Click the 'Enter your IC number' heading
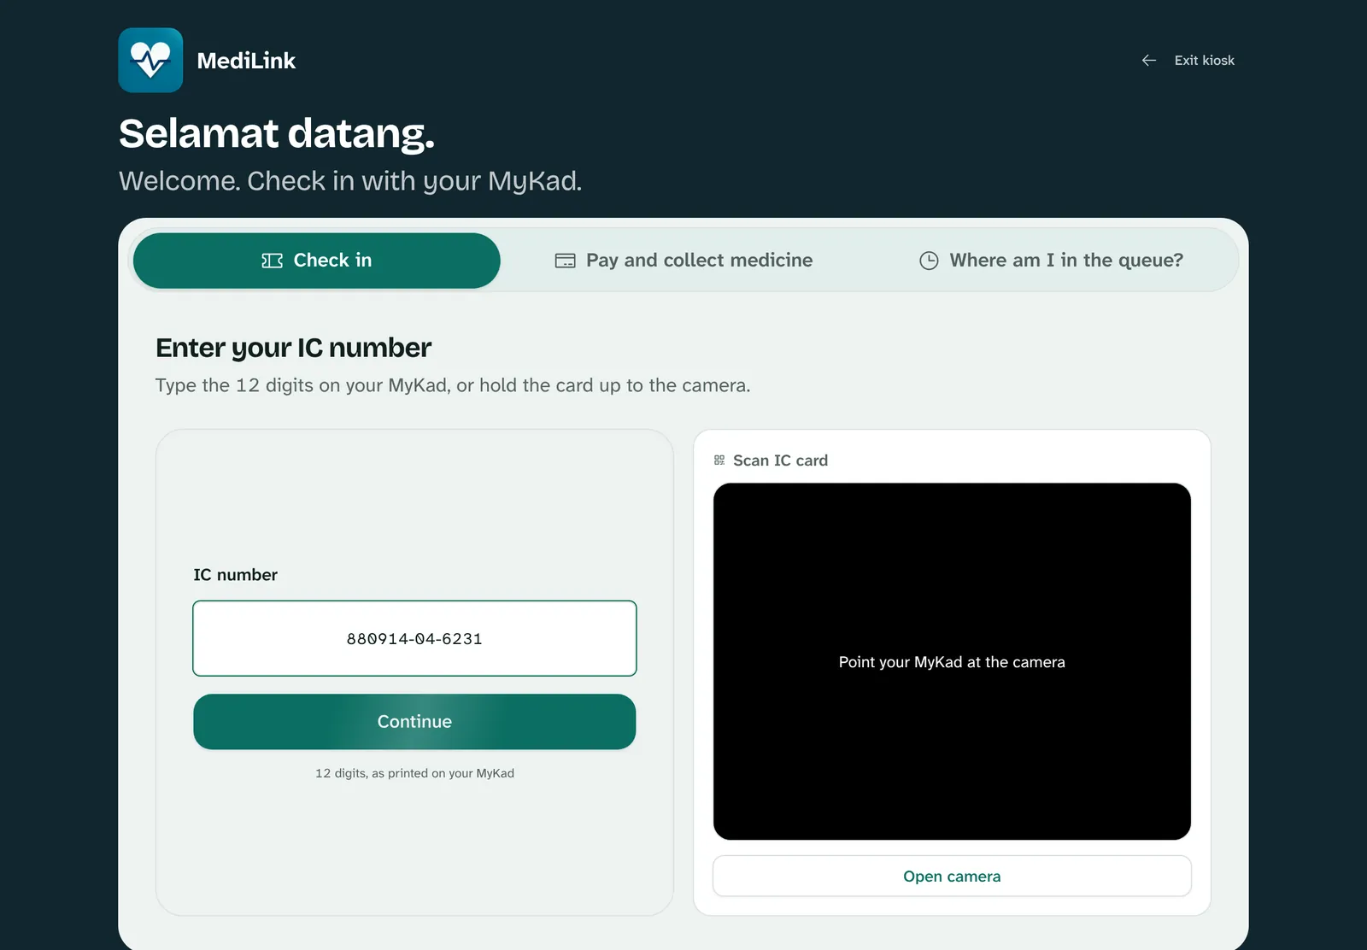 pos(294,349)
